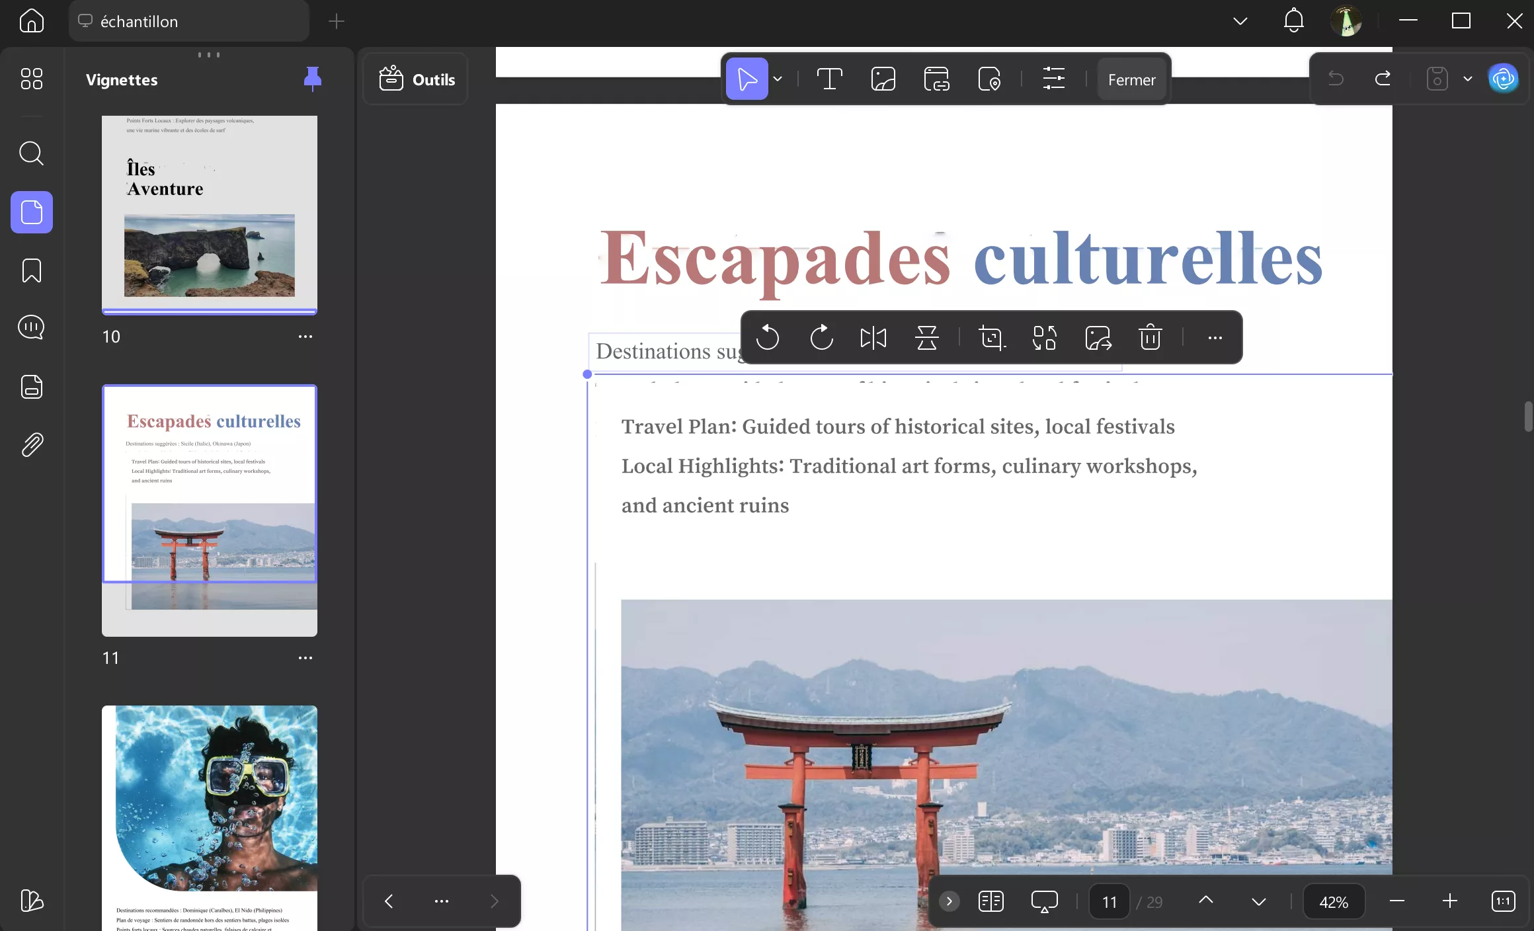Click the Fermer button
The image size is (1534, 931).
pyautogui.click(x=1132, y=79)
